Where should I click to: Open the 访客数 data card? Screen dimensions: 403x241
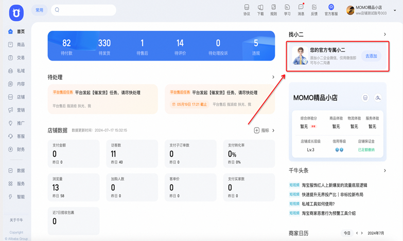click(x=132, y=154)
